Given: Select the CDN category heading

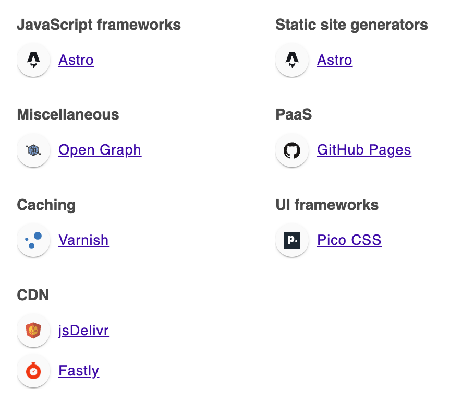Looking at the screenshot, I should pos(33,295).
